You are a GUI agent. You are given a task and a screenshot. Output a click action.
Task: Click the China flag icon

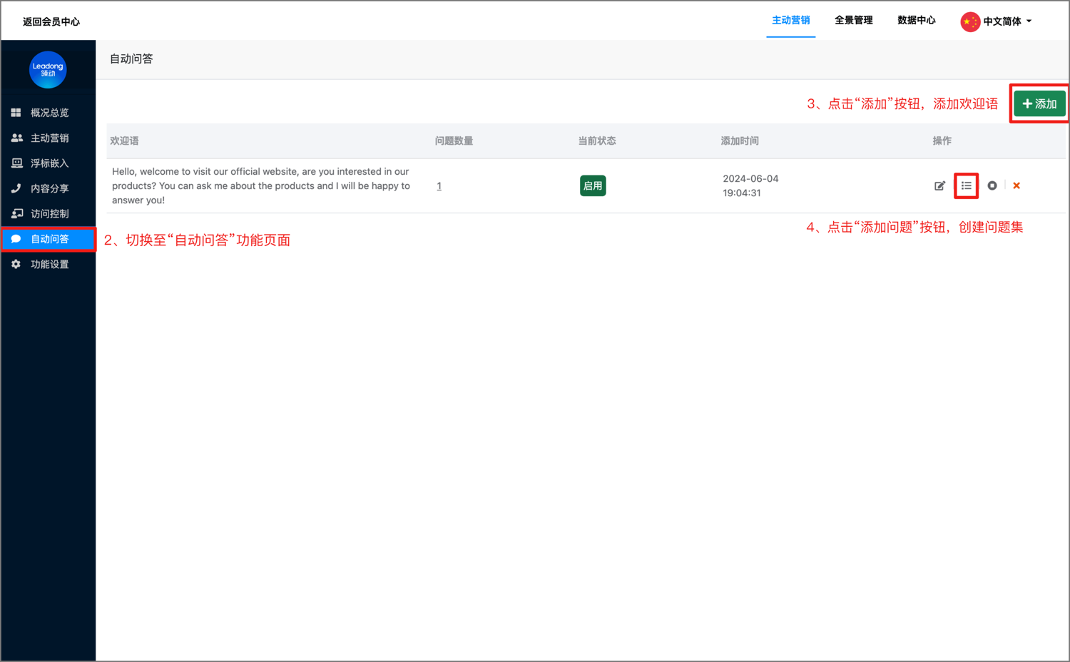tap(969, 21)
